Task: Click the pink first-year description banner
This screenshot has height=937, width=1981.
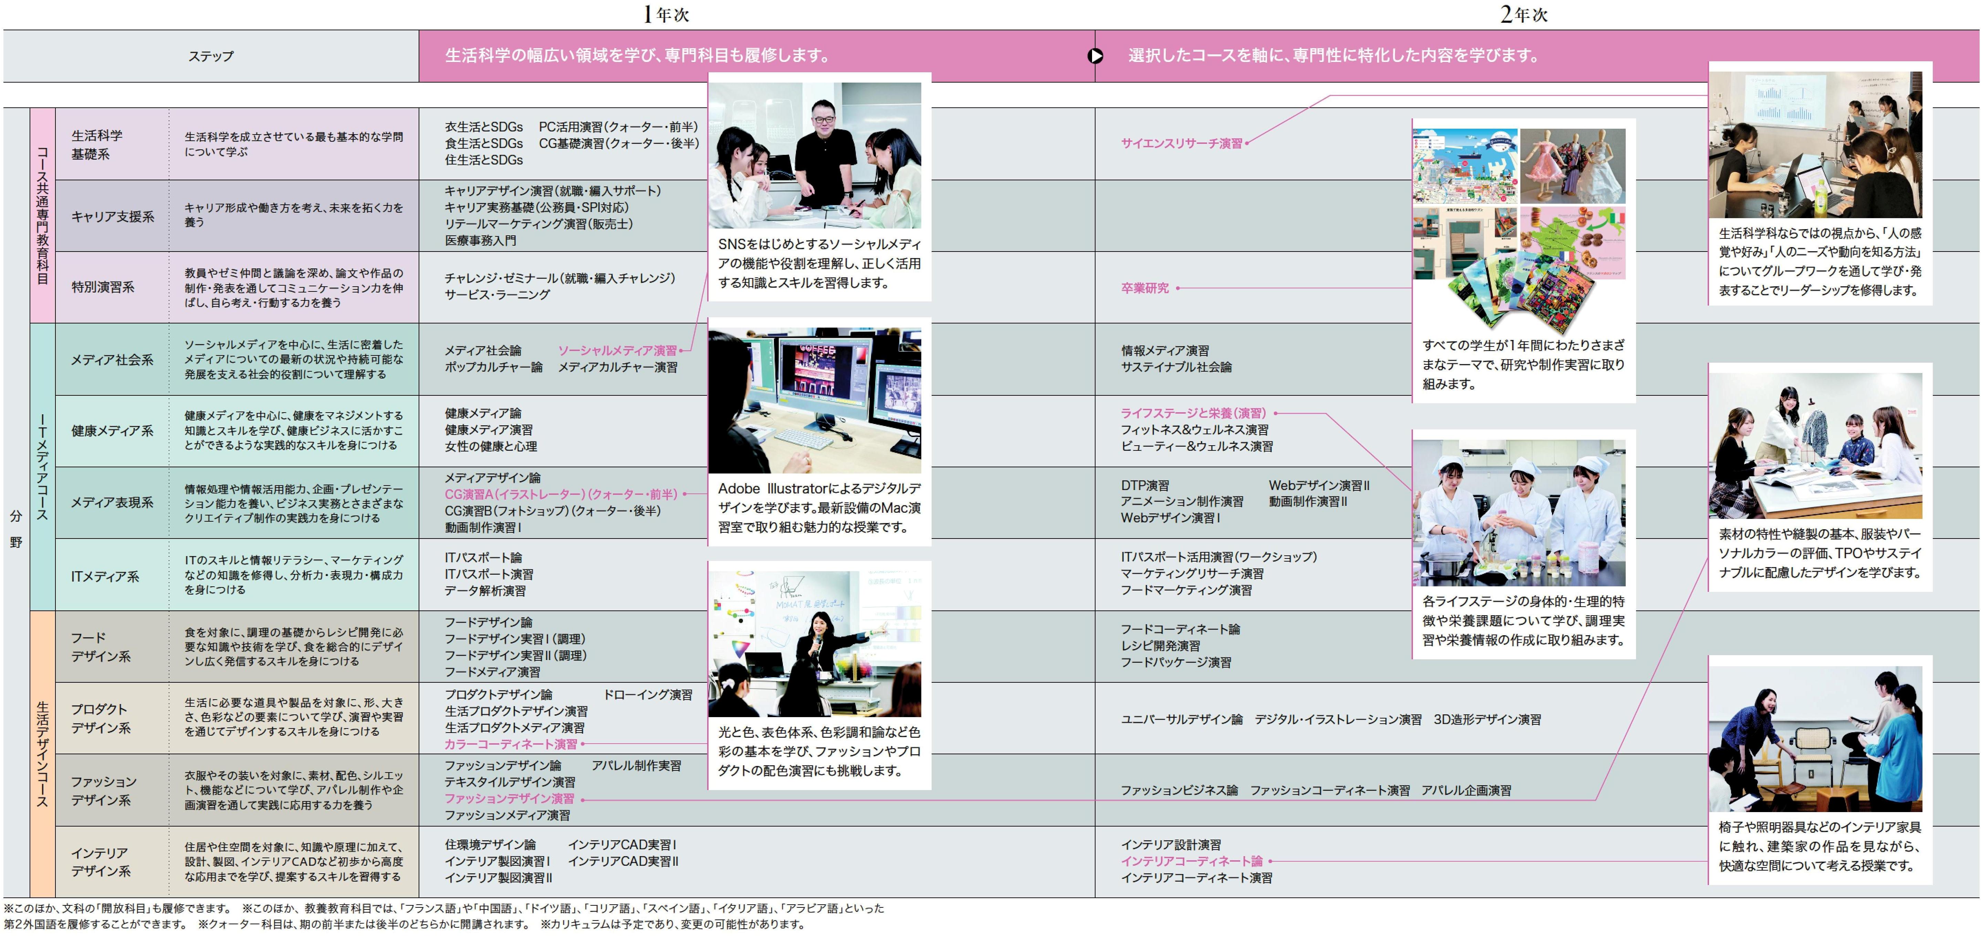Action: tap(757, 56)
